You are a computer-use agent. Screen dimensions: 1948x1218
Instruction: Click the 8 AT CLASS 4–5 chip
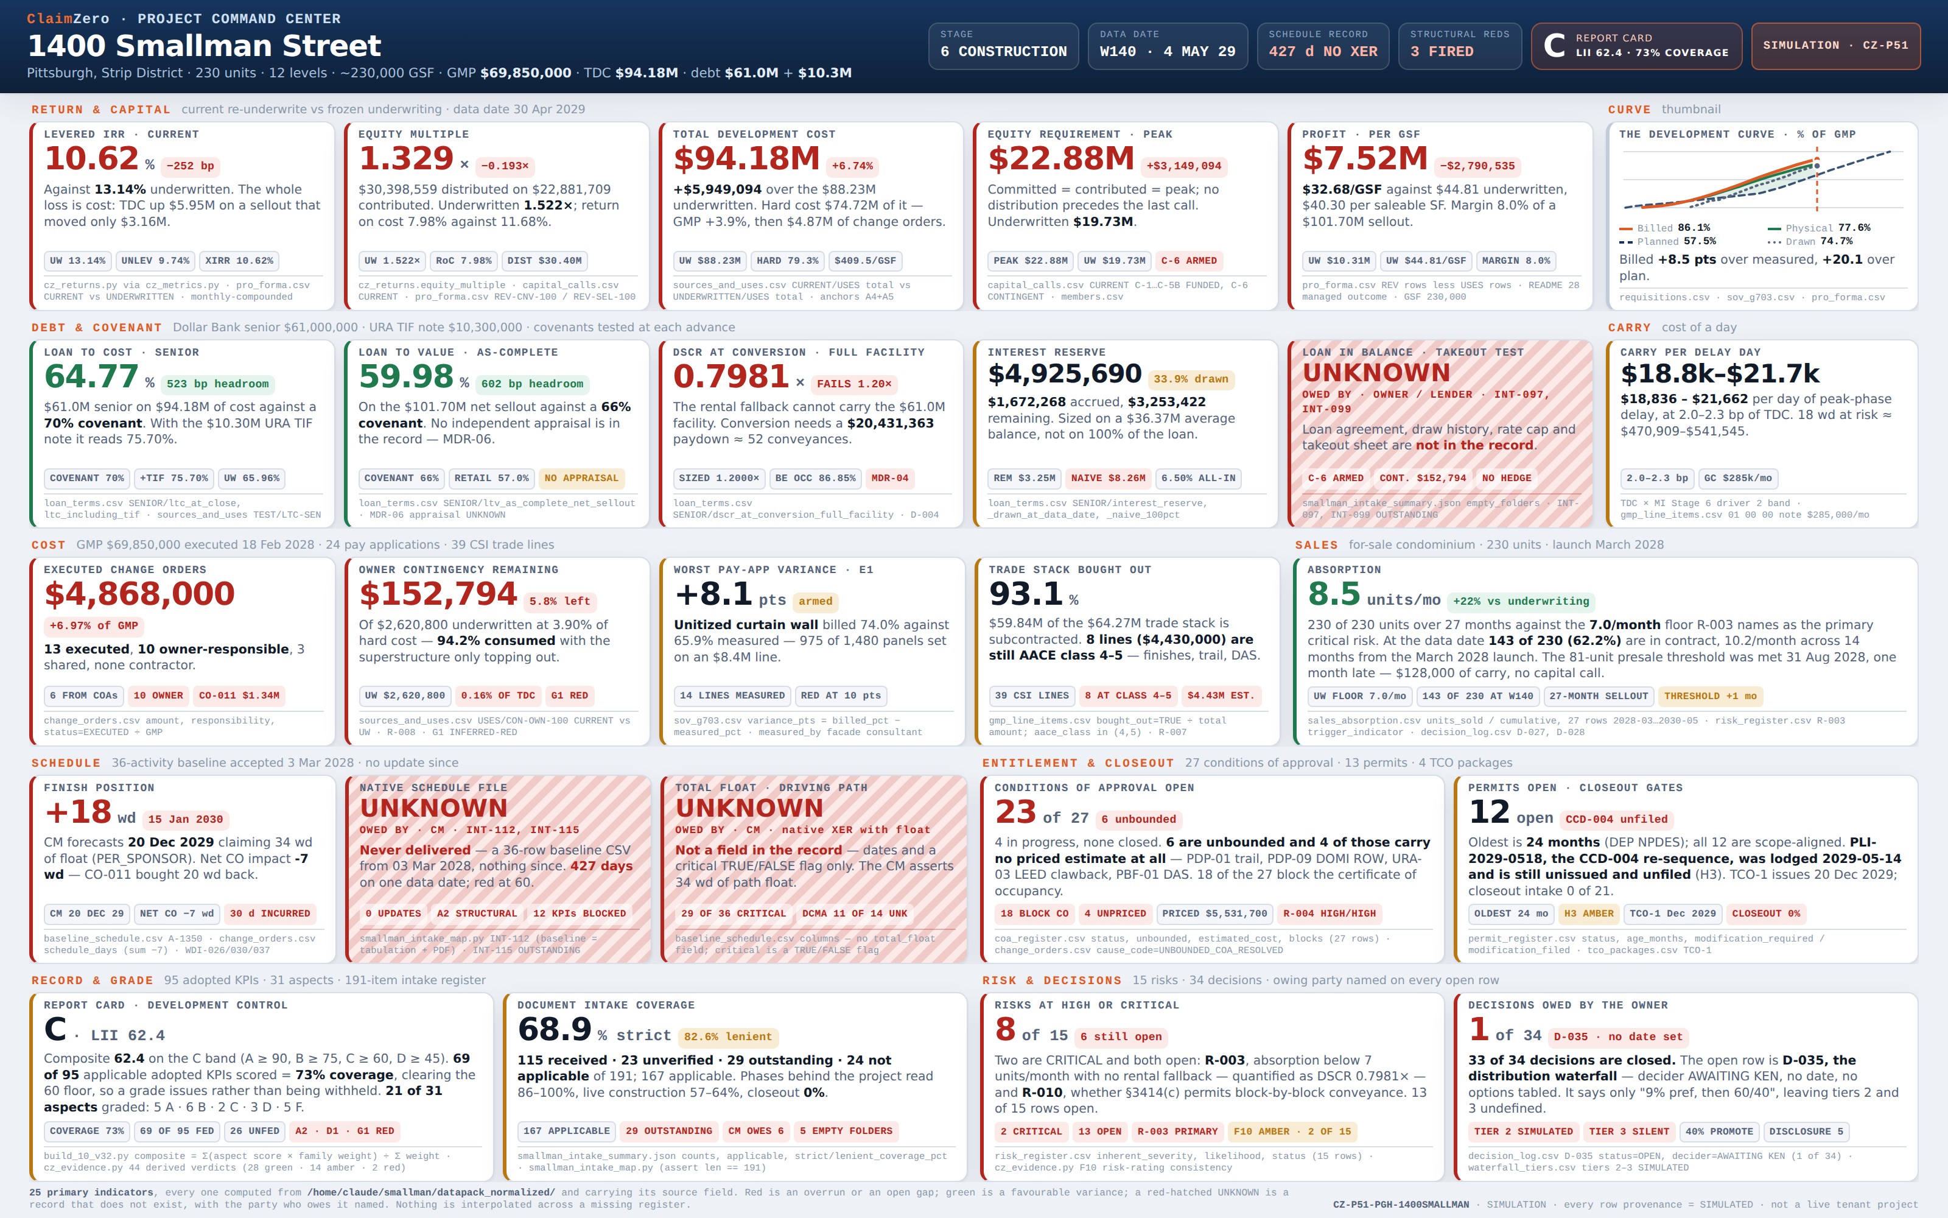pos(1128,696)
